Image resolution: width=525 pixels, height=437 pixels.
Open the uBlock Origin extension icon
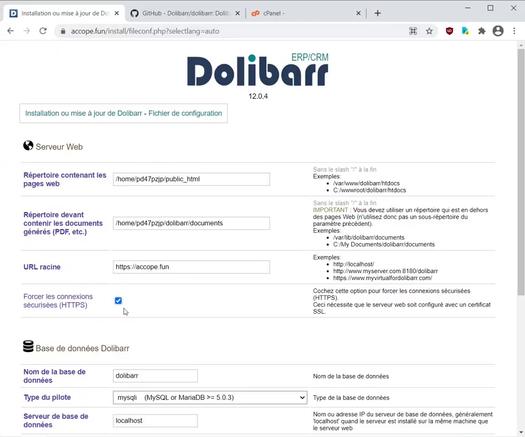pos(449,31)
